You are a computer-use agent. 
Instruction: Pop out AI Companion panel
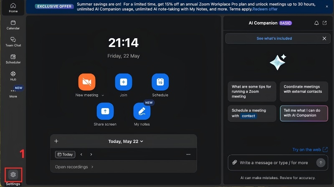click(324, 23)
